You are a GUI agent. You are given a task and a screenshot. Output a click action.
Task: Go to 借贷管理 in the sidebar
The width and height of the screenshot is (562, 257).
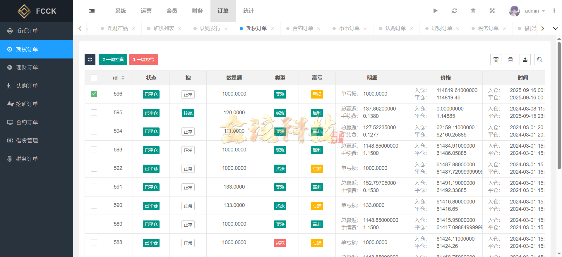(37, 141)
